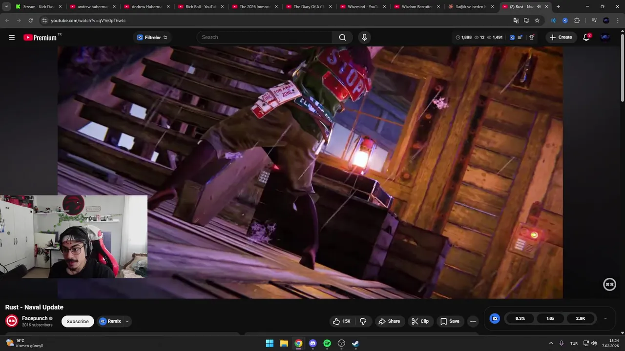Viewport: 625px width, 351px height.
Task: Click the Create button
Action: 561,37
